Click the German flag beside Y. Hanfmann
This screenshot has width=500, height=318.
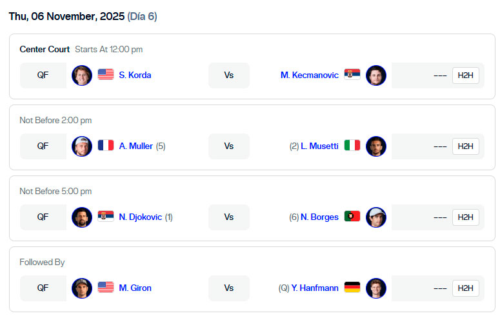pos(352,288)
